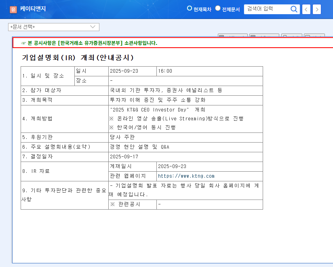Click the 온라인 영상 송출(Live Streaming) line
333x267 pixels.
click(176, 118)
